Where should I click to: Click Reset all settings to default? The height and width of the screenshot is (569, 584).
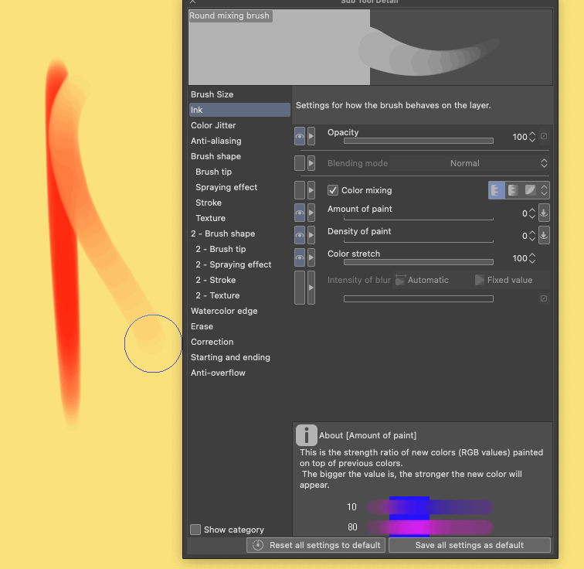tap(316, 545)
